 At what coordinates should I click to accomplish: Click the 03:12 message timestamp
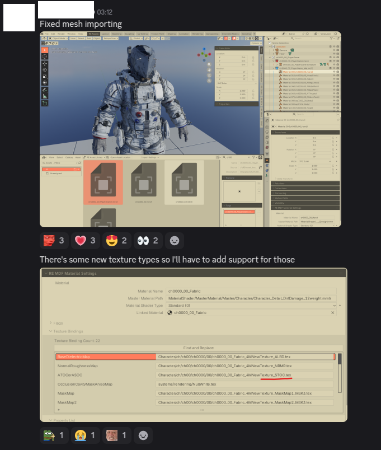(105, 12)
